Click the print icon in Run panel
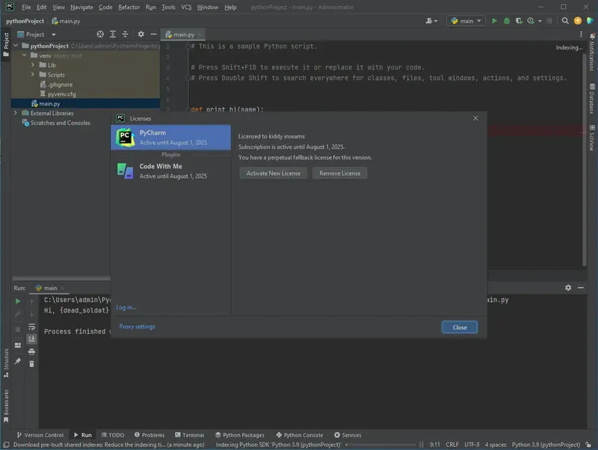598x450 pixels. [x=31, y=351]
